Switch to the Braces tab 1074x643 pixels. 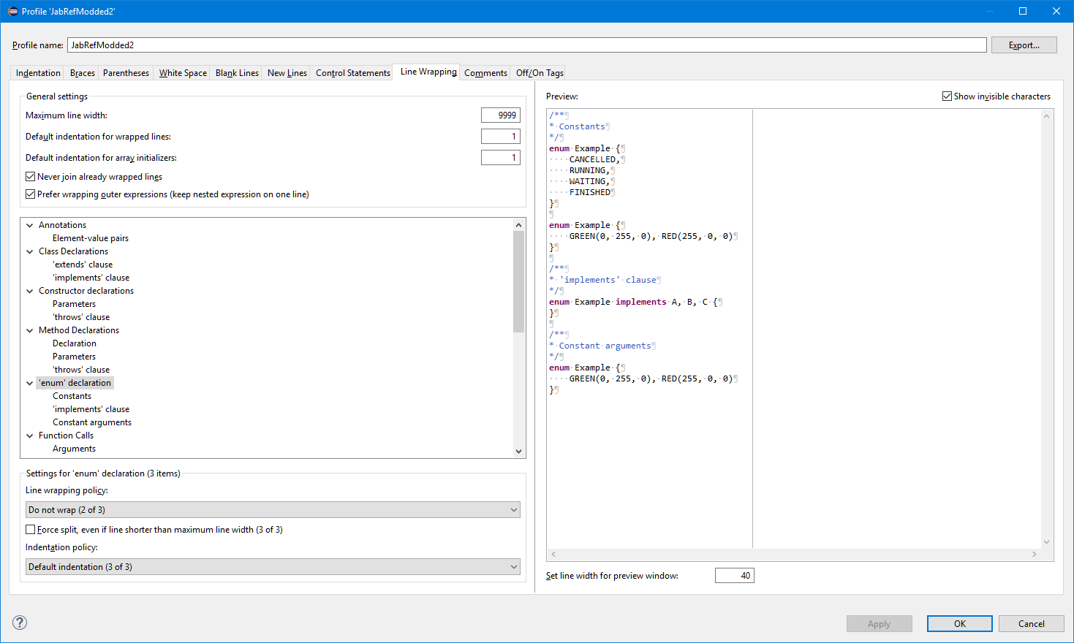[83, 73]
